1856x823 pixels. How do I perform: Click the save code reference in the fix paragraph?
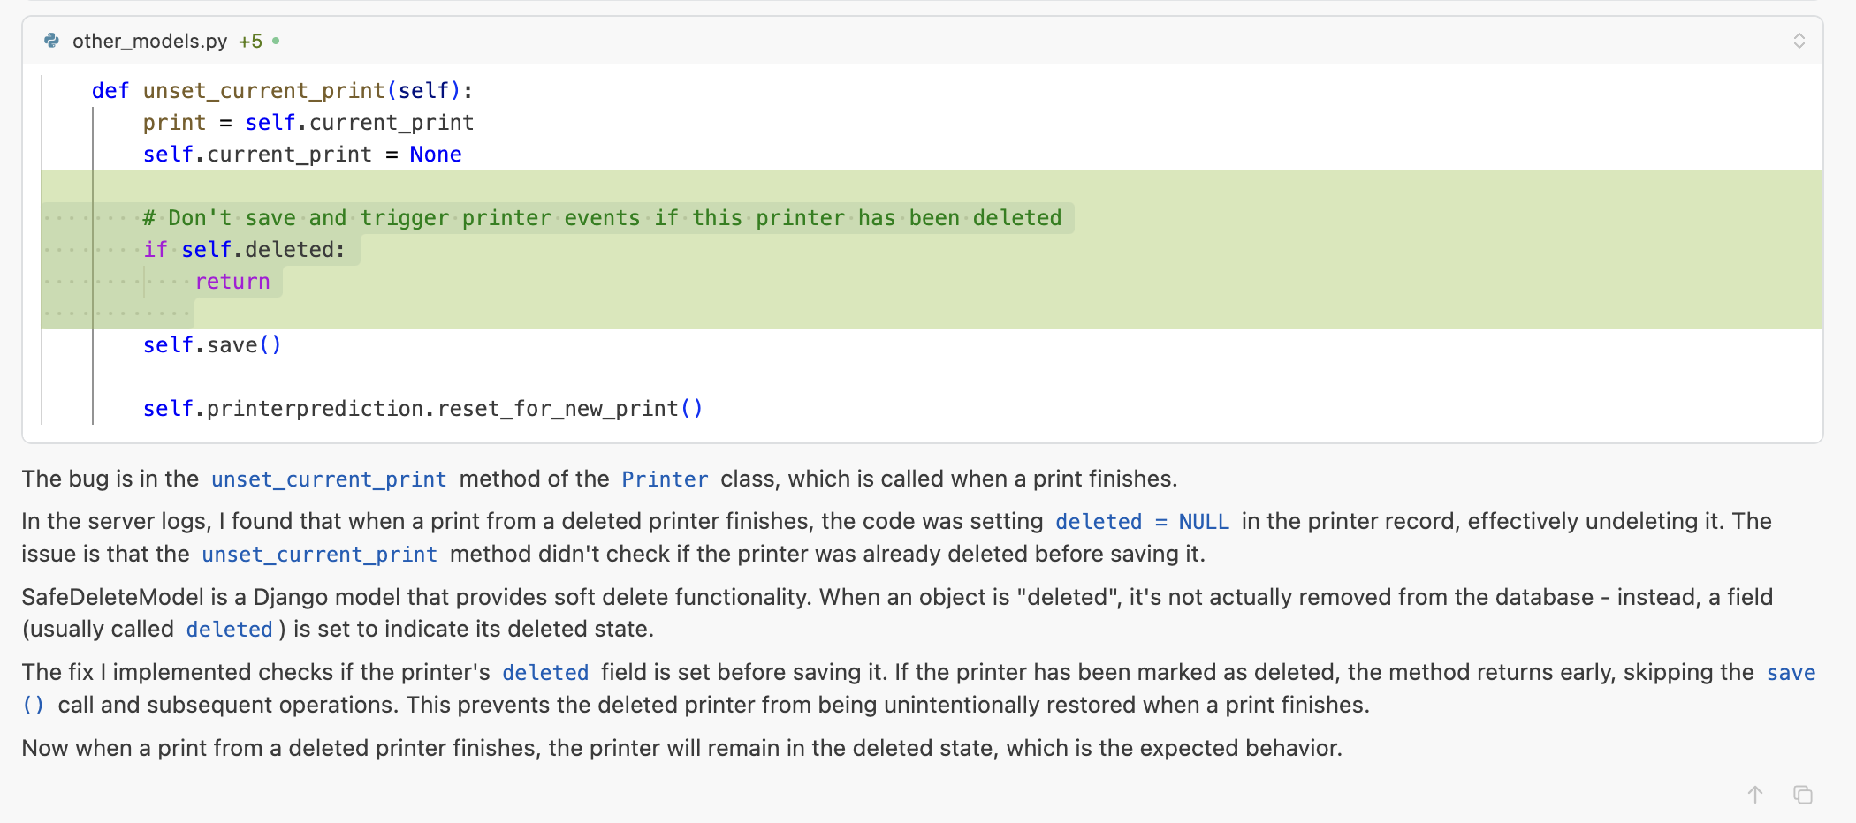point(1791,673)
